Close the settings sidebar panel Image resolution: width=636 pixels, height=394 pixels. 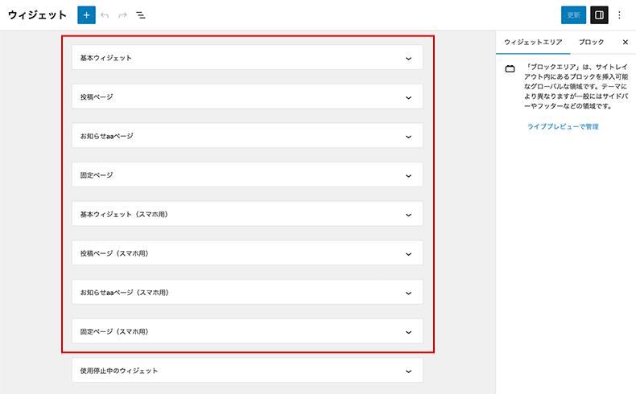coord(626,42)
